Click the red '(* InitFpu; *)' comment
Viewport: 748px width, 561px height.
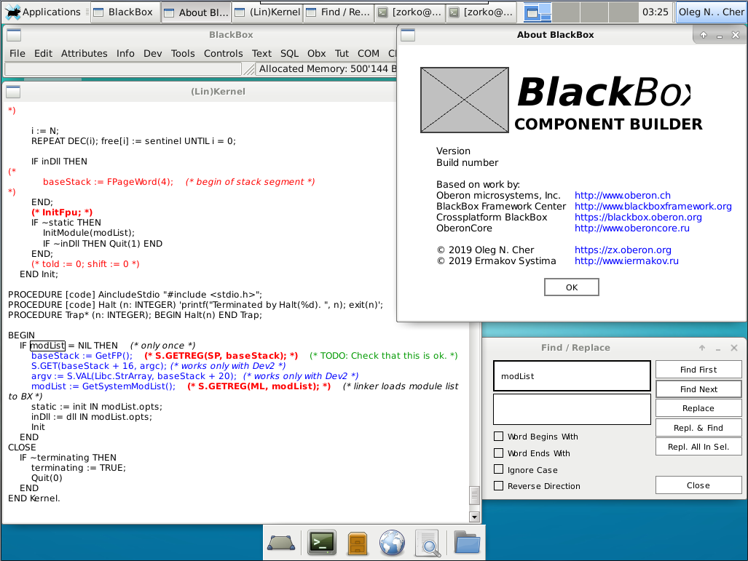[x=62, y=212]
